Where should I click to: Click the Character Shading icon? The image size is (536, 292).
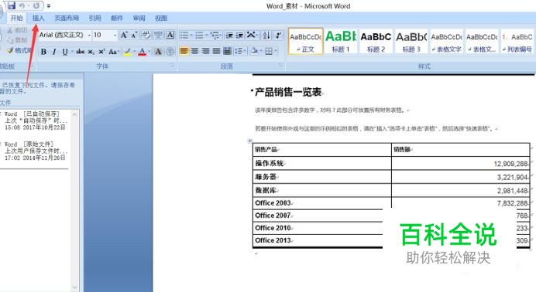point(158,52)
